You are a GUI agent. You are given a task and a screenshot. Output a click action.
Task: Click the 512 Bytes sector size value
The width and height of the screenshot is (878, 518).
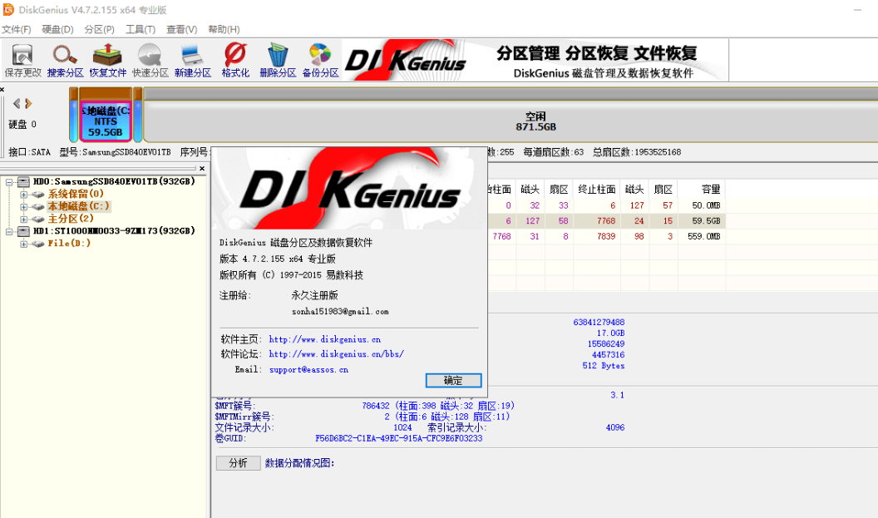coord(603,366)
